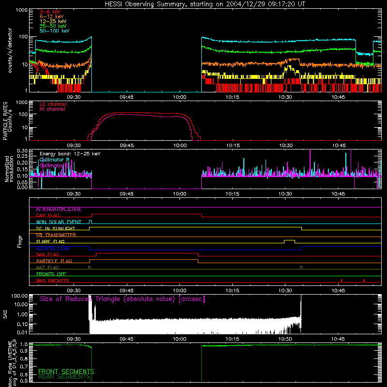Image resolution: width=387 pixels, height=387 pixels.
Task: Click the 100.00 value on the SAS axis
Action: click(19, 296)
